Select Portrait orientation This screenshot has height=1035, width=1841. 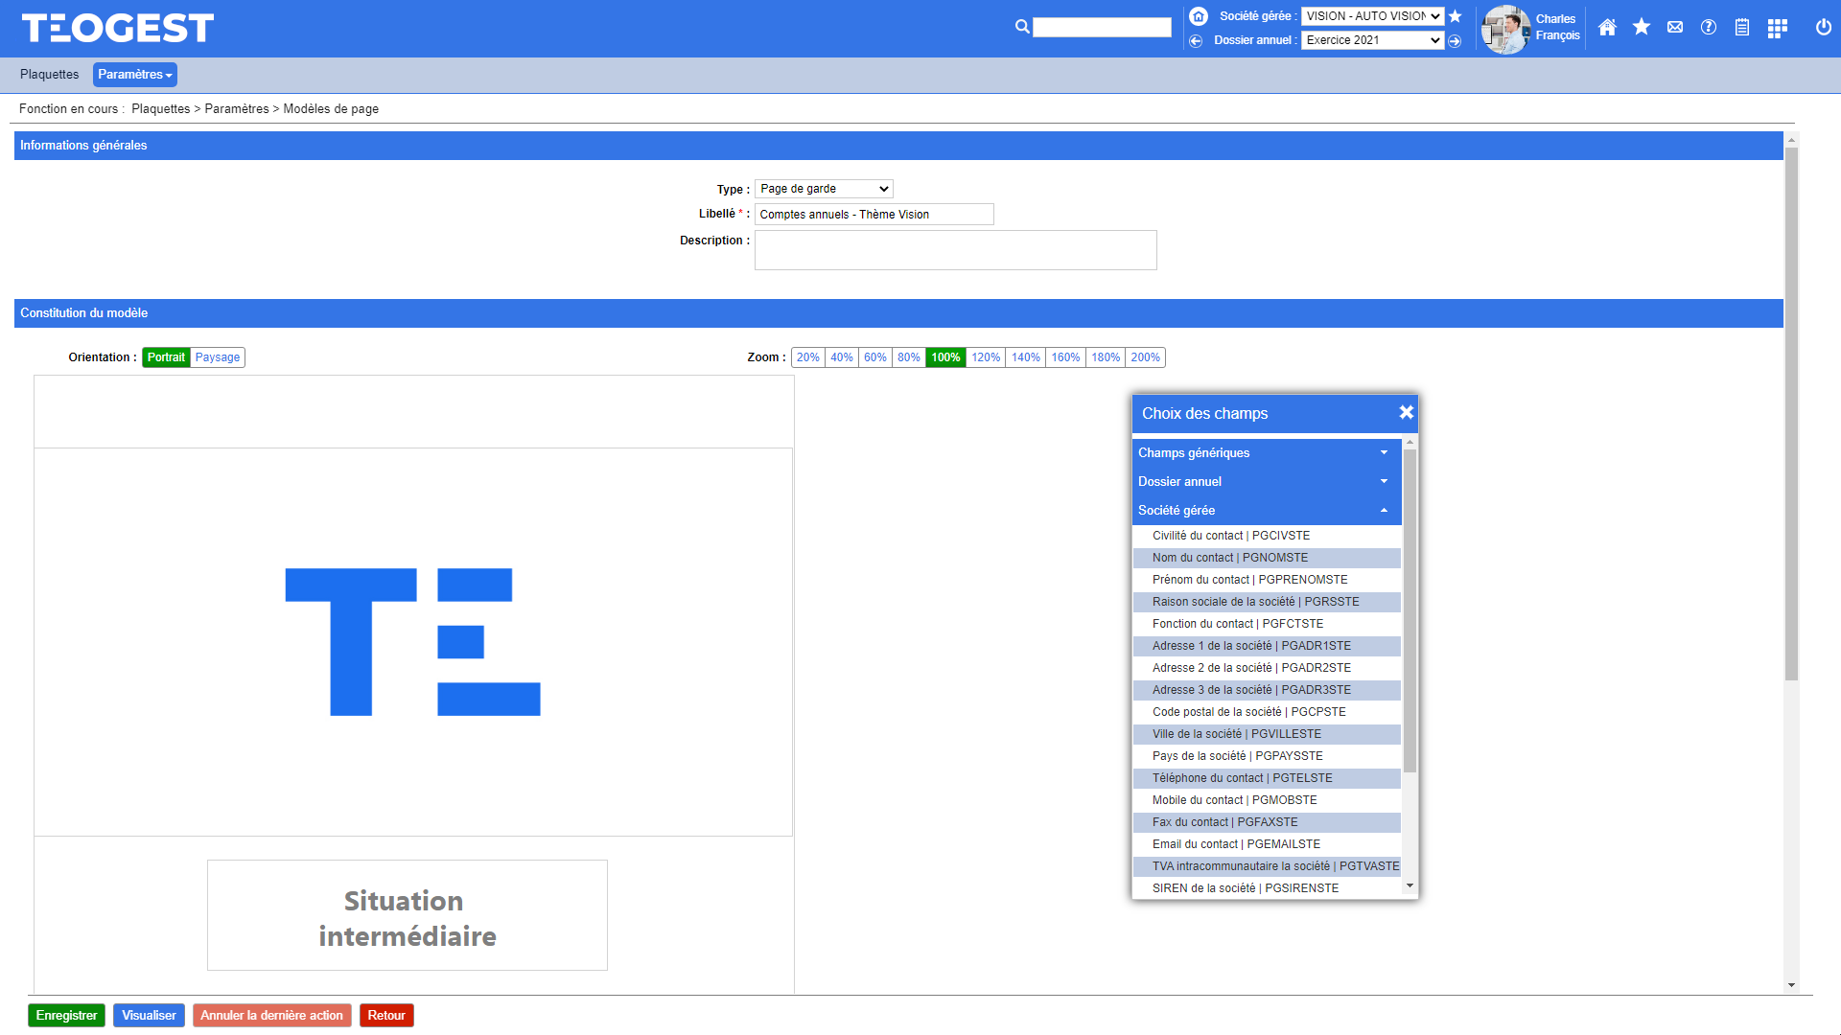pos(166,357)
